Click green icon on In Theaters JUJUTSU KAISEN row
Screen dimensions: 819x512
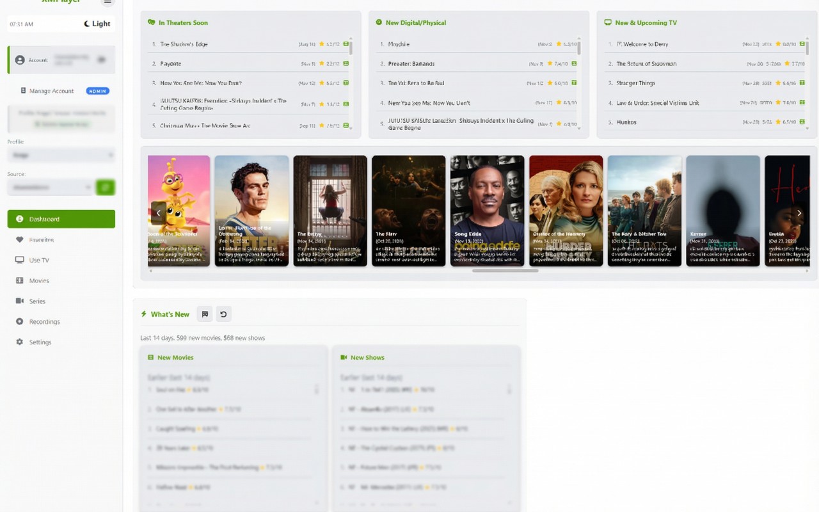coord(346,104)
